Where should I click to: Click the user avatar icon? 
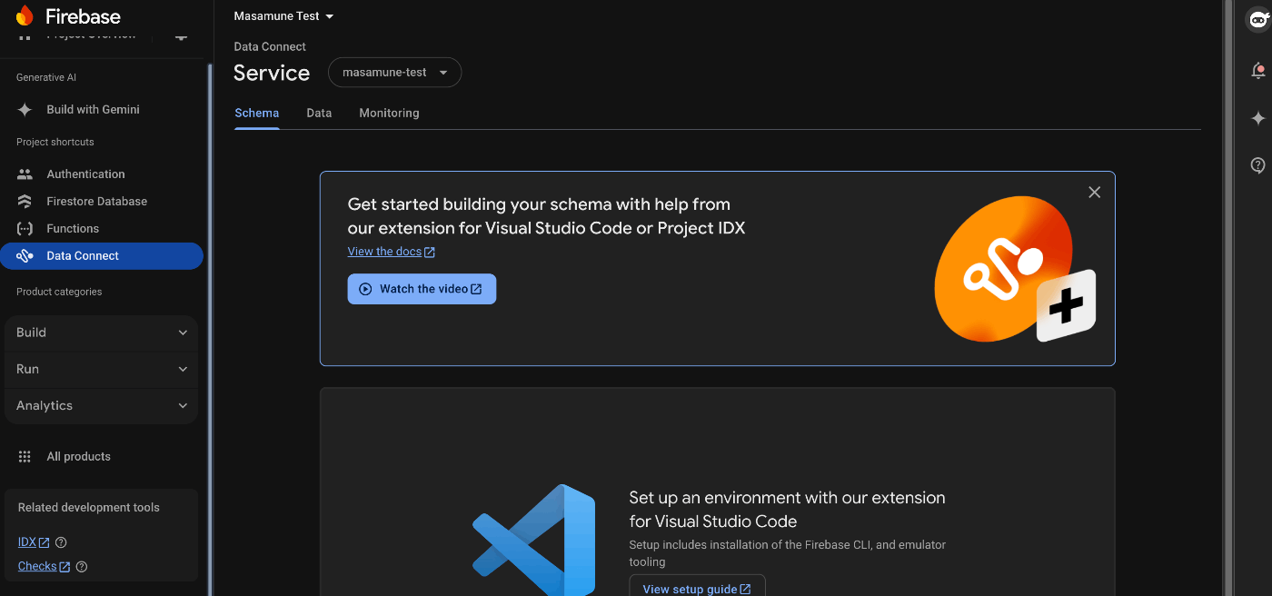tap(1258, 18)
